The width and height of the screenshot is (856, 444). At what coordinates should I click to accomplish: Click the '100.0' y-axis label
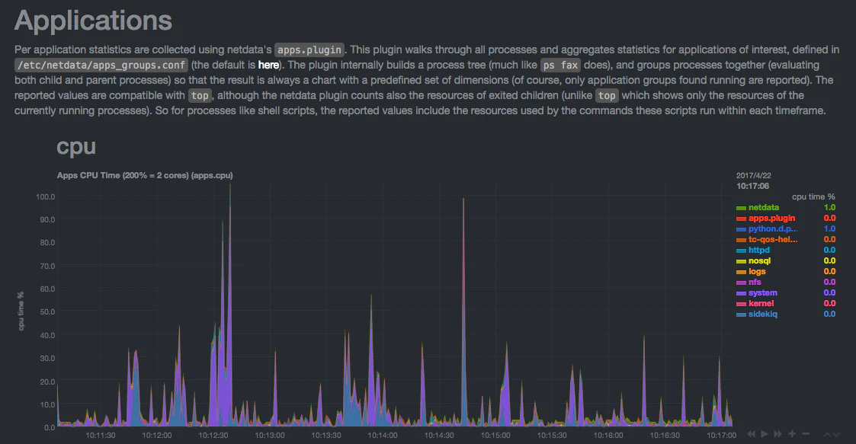pos(45,196)
